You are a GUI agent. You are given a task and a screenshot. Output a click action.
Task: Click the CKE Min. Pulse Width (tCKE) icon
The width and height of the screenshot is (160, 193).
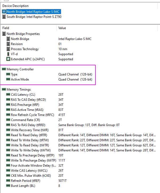(x=8, y=175)
